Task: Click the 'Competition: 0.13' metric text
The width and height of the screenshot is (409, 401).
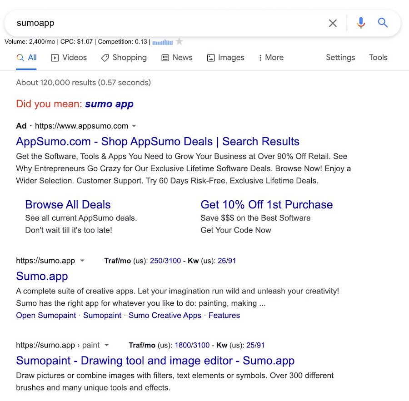Action: click(123, 42)
